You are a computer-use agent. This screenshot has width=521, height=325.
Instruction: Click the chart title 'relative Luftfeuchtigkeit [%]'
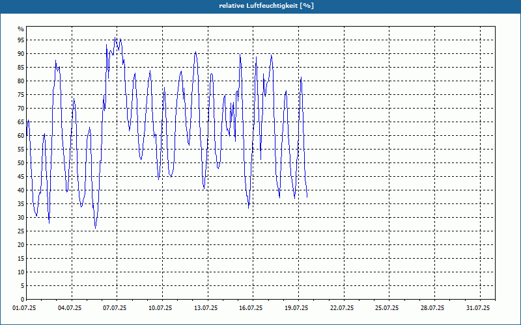point(266,6)
